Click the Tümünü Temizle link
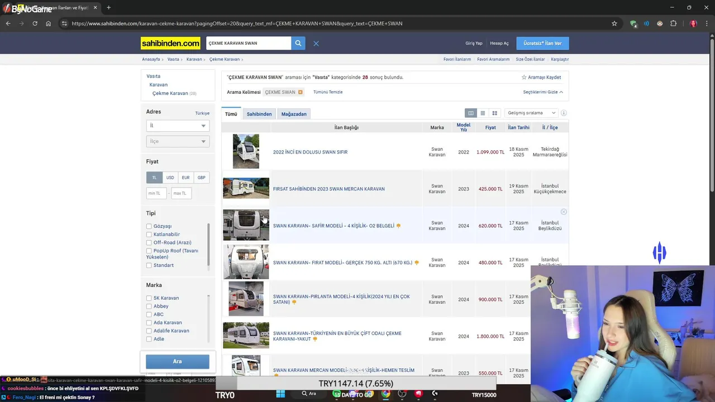The height and width of the screenshot is (402, 715). pyautogui.click(x=328, y=92)
